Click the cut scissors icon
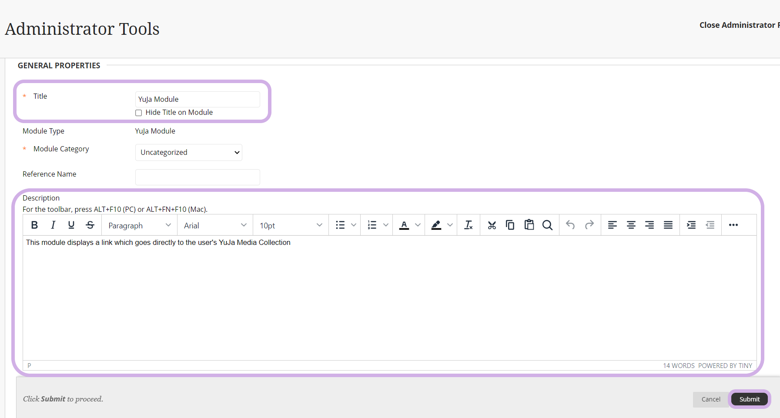 tap(492, 225)
